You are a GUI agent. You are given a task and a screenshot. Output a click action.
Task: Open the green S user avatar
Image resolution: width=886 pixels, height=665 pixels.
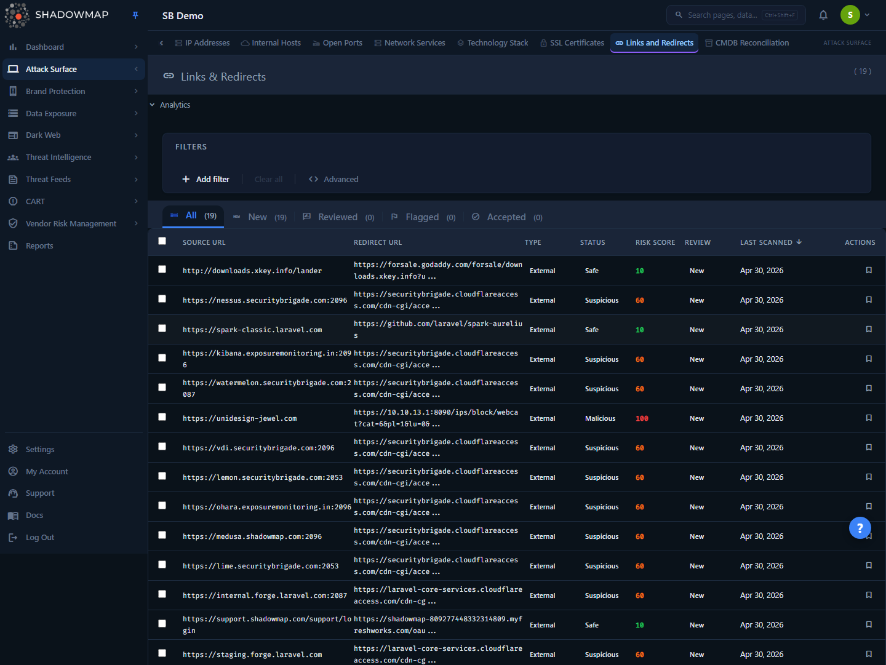click(850, 15)
